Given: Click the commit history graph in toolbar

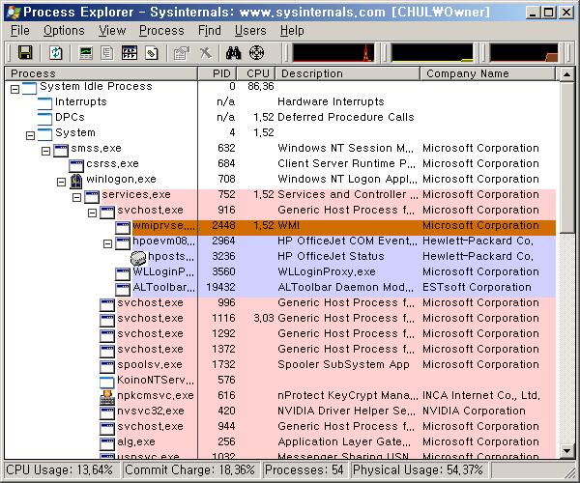Looking at the screenshot, I should (x=432, y=52).
